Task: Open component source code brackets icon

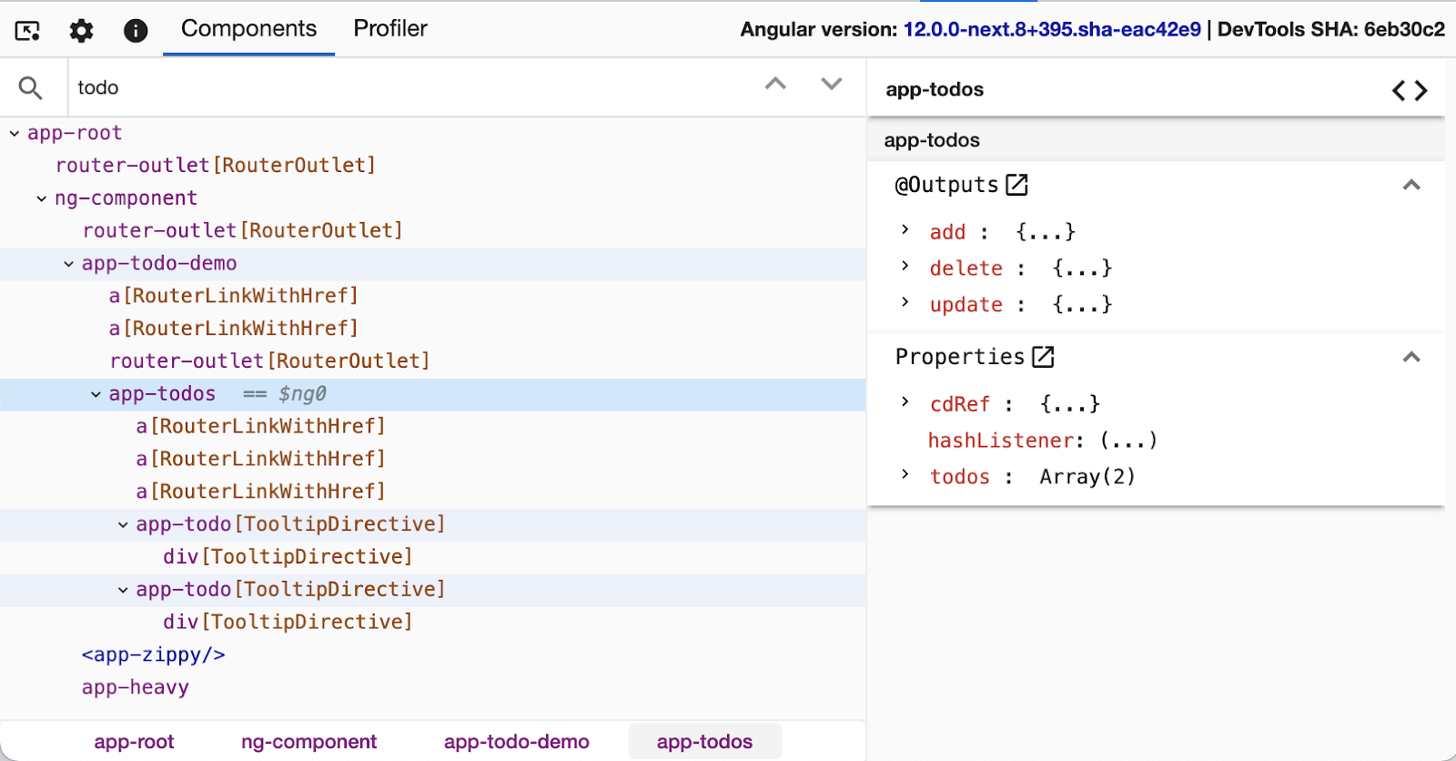Action: point(1409,90)
